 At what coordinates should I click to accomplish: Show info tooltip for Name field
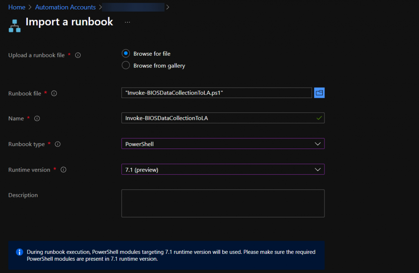point(37,118)
